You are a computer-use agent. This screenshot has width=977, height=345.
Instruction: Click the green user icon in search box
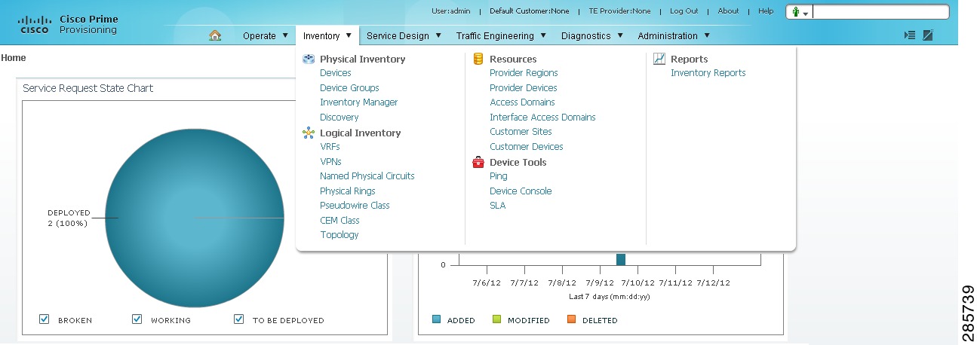[x=796, y=12]
